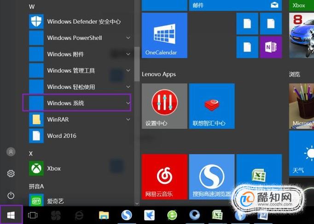Viewport: 314px width, 224px height.
Task: Click the app list scrollbar thumb
Action: 137,64
